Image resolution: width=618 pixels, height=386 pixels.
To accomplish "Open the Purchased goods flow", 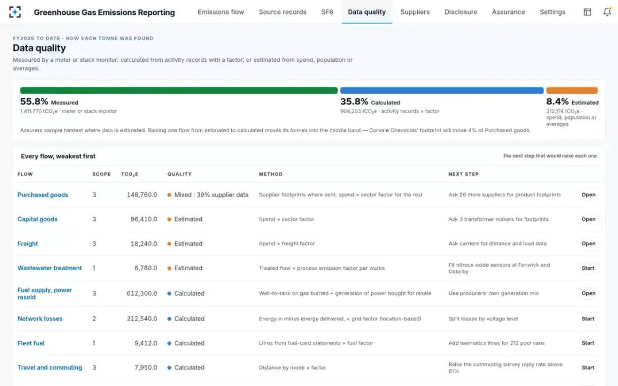I will [x=43, y=195].
